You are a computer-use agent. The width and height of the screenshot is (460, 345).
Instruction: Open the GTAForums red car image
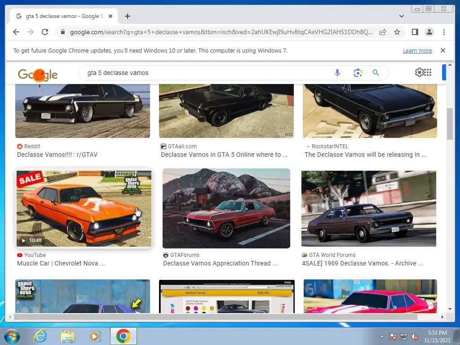pyautogui.click(x=226, y=208)
